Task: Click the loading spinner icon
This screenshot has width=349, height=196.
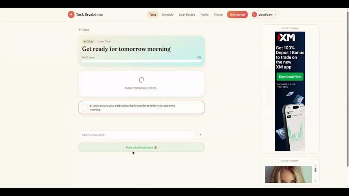Action: pyautogui.click(x=142, y=80)
